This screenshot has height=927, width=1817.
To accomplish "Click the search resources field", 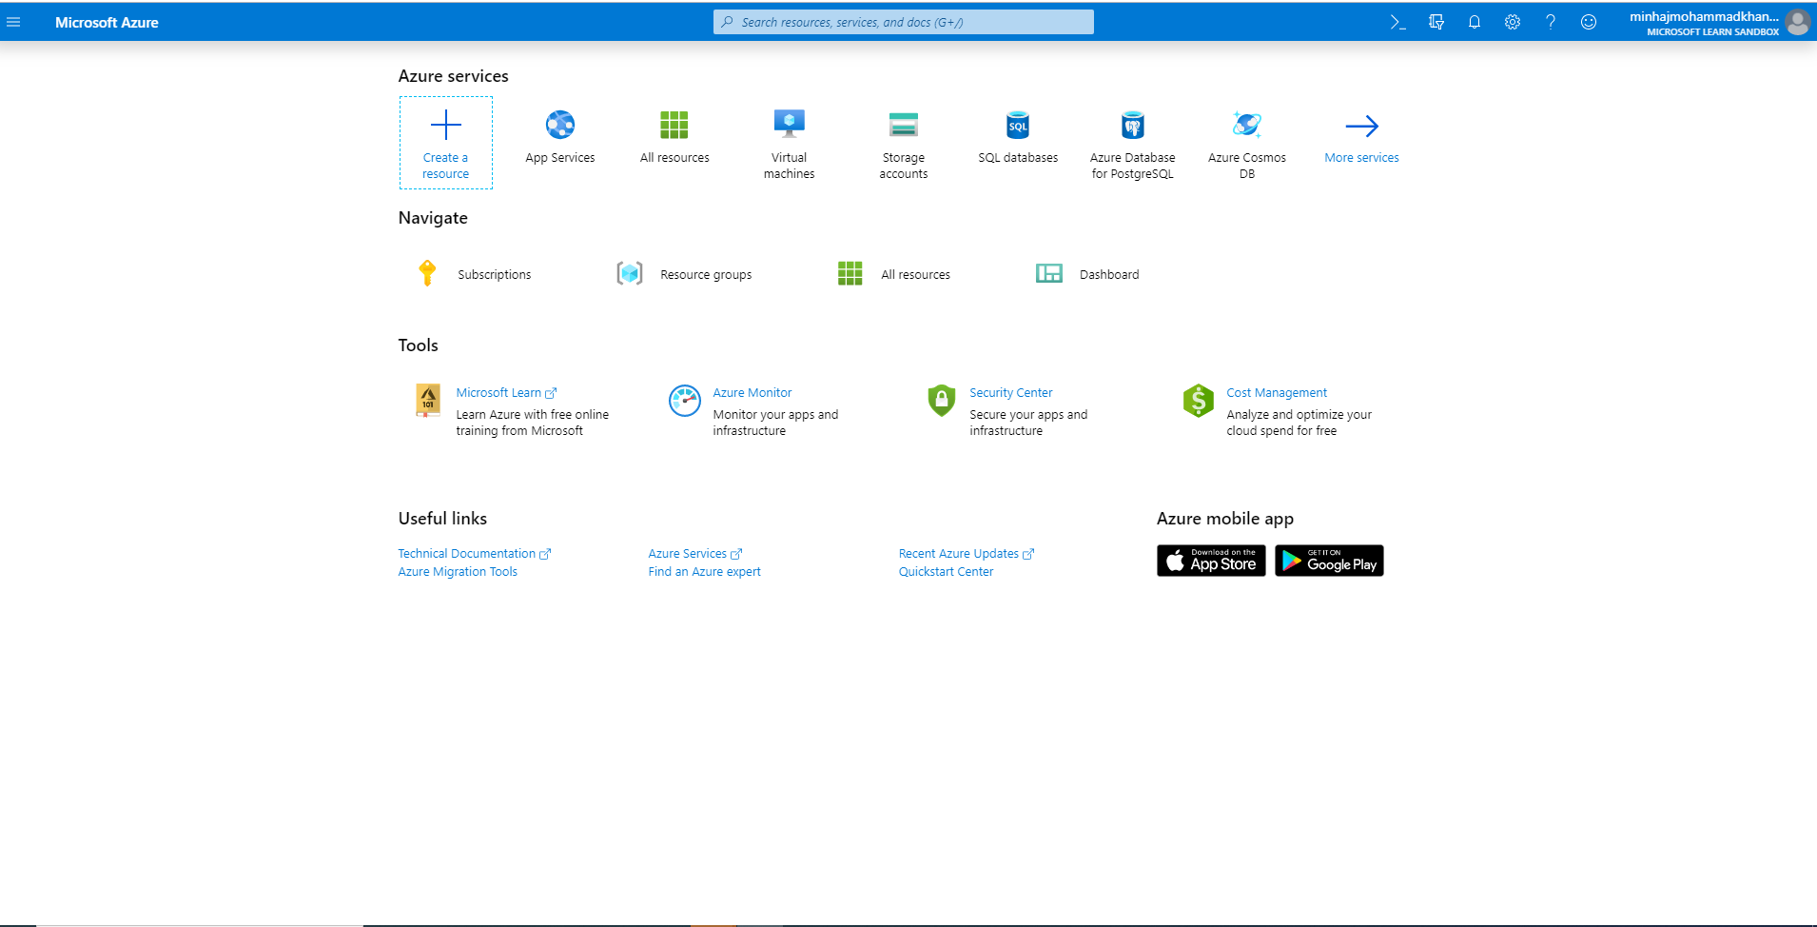I will click(904, 22).
